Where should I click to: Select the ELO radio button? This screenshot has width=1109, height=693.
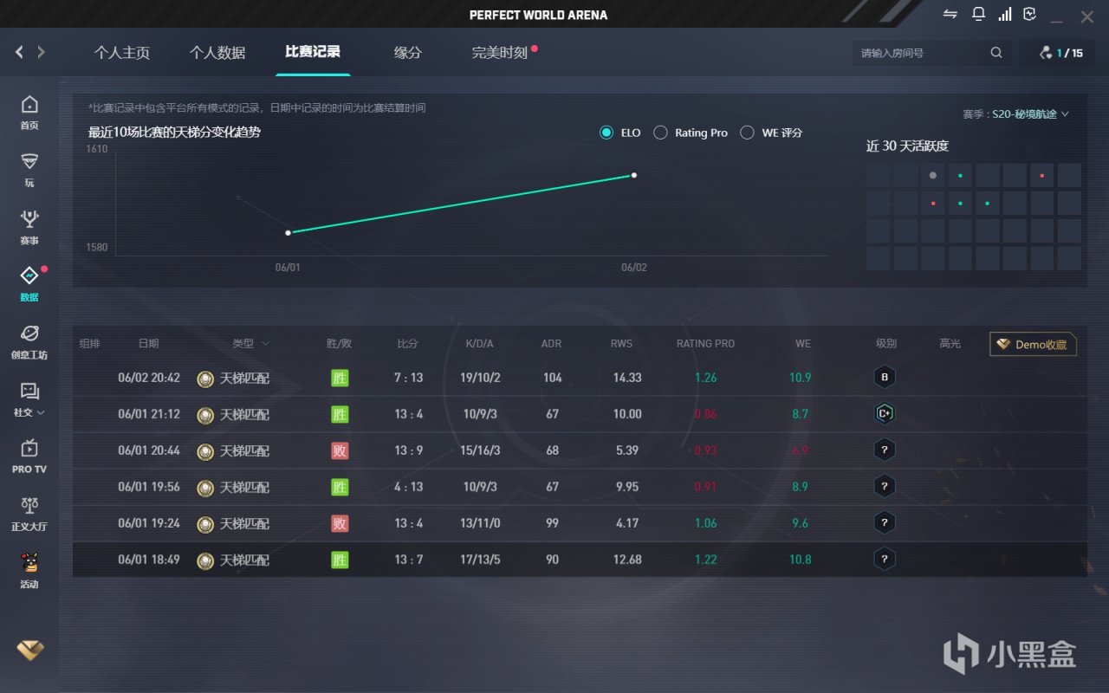click(x=606, y=133)
